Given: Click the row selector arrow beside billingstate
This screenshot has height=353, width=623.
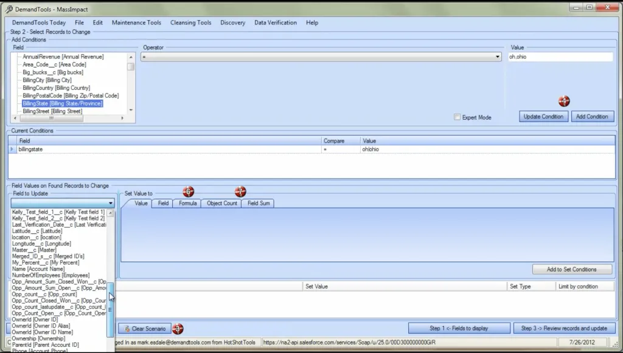Looking at the screenshot, I should click(12, 149).
